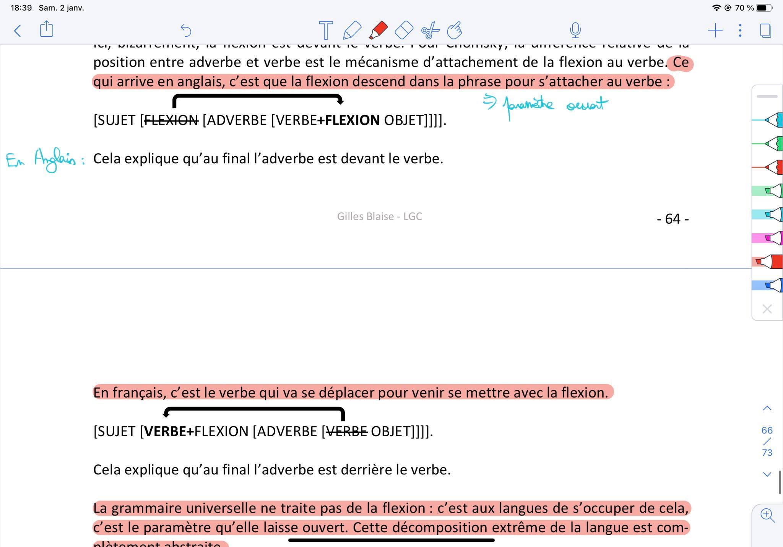Tap sentence "Cela explique… devant le verbe."
The width and height of the screenshot is (783, 547).
click(x=268, y=159)
